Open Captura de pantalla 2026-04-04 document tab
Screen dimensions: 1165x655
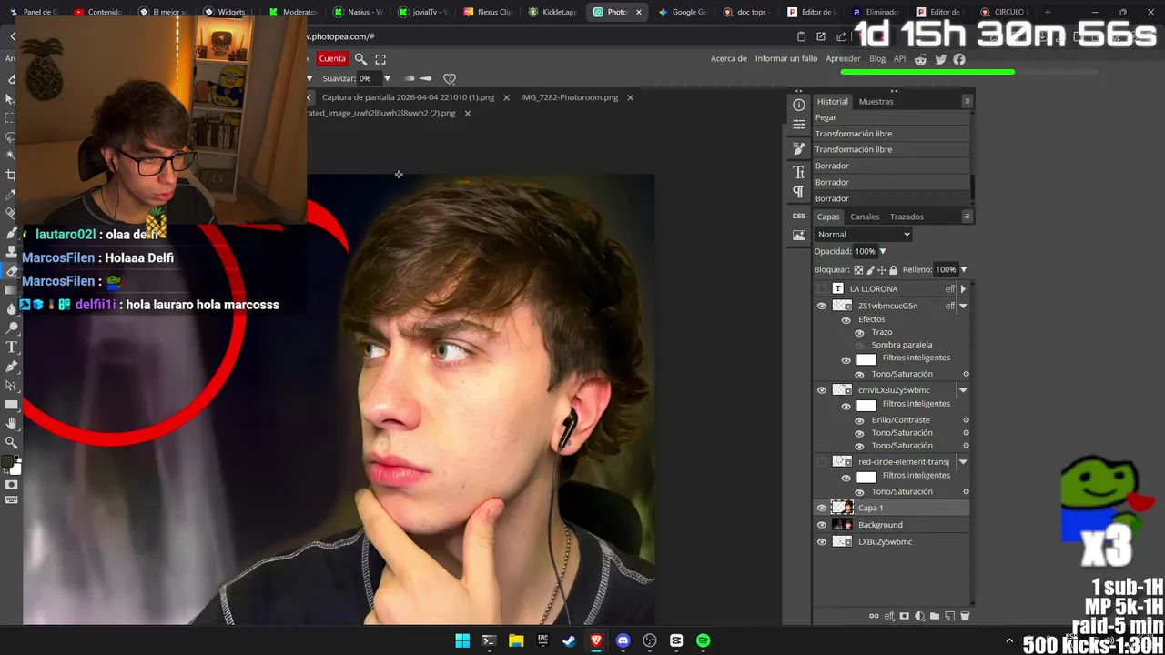pyautogui.click(x=408, y=97)
